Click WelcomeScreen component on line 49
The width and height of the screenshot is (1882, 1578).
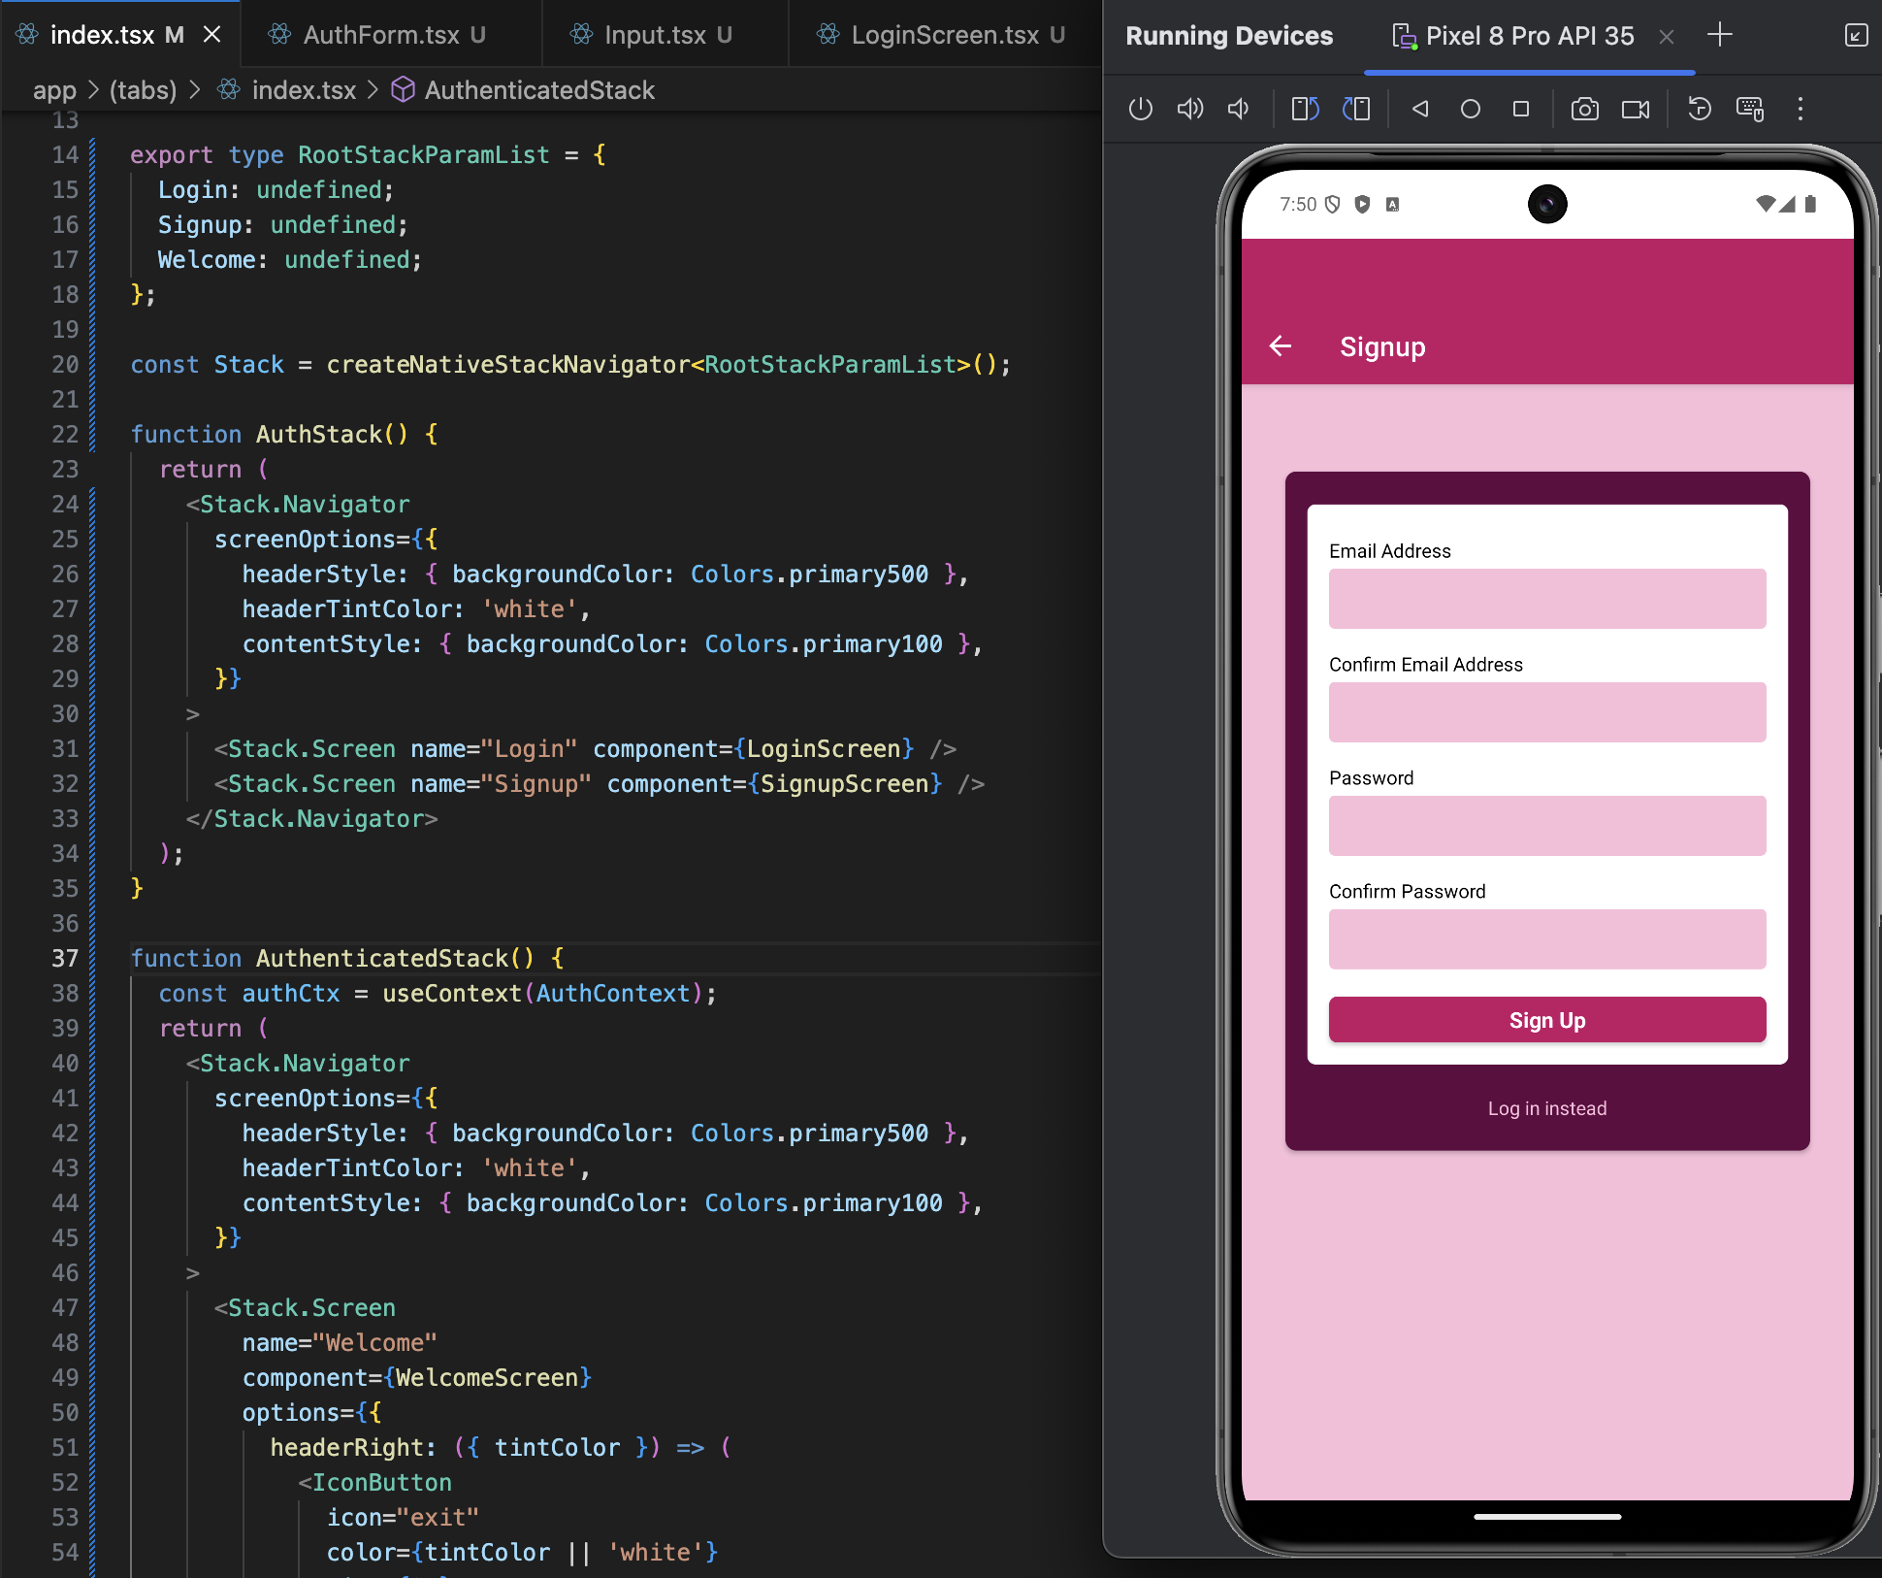(487, 1377)
